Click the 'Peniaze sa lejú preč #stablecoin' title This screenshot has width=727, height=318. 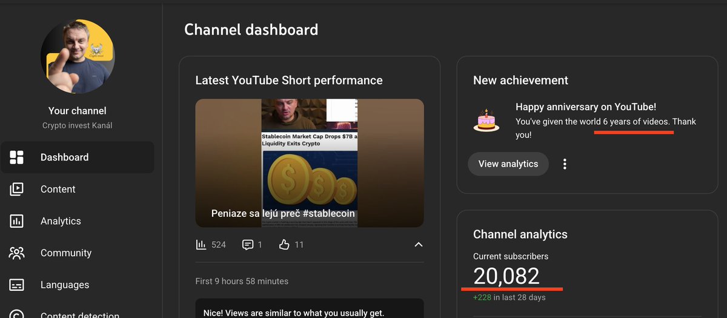(283, 214)
